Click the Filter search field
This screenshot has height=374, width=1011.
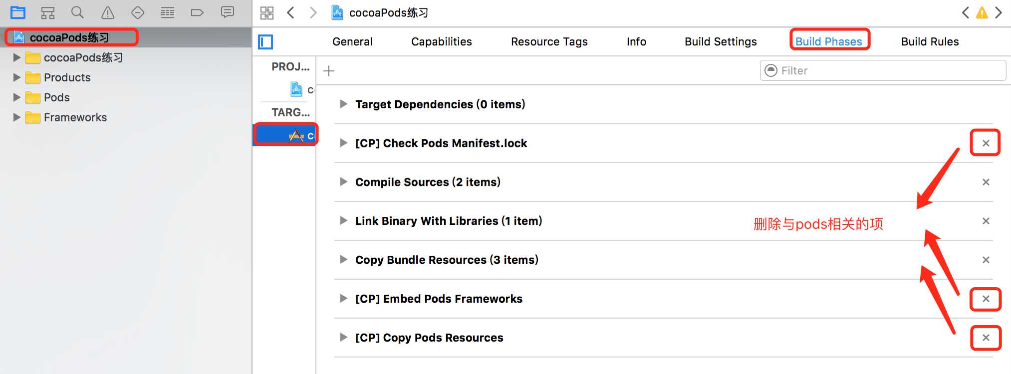pos(883,71)
